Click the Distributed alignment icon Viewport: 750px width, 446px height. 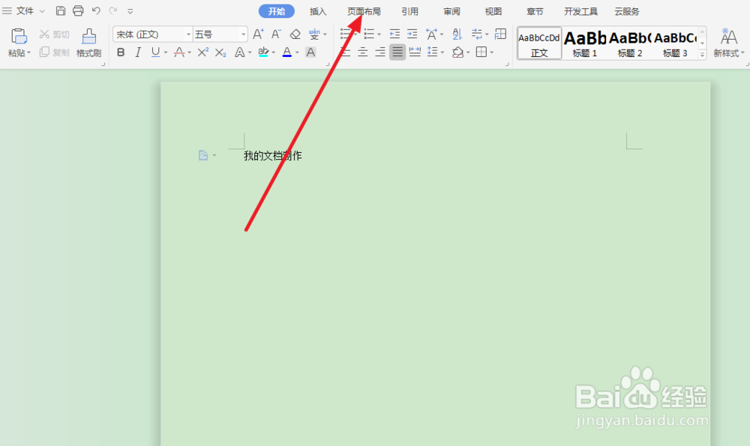(x=415, y=52)
